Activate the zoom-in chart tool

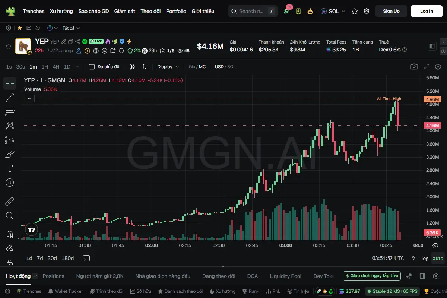10,216
